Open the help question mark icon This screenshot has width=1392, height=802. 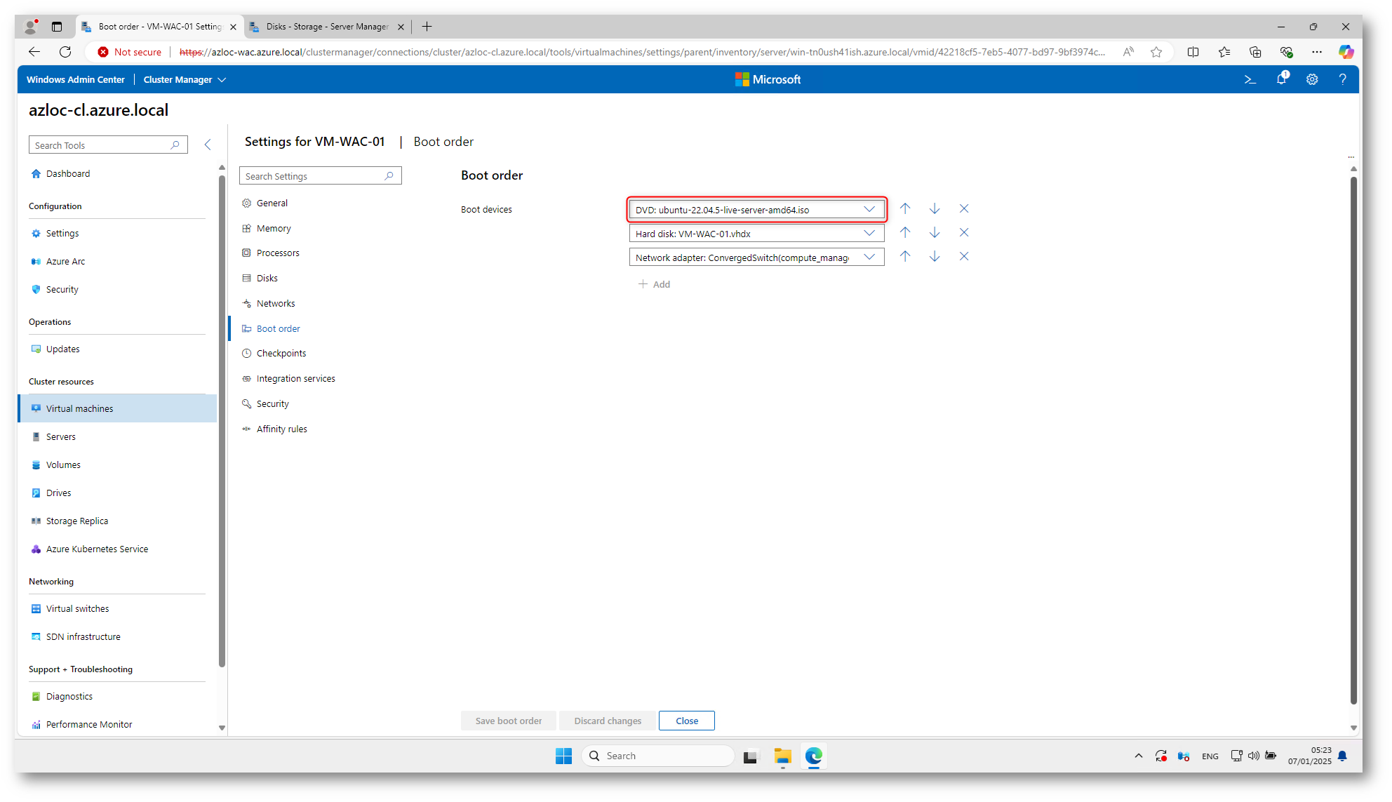[x=1343, y=80]
